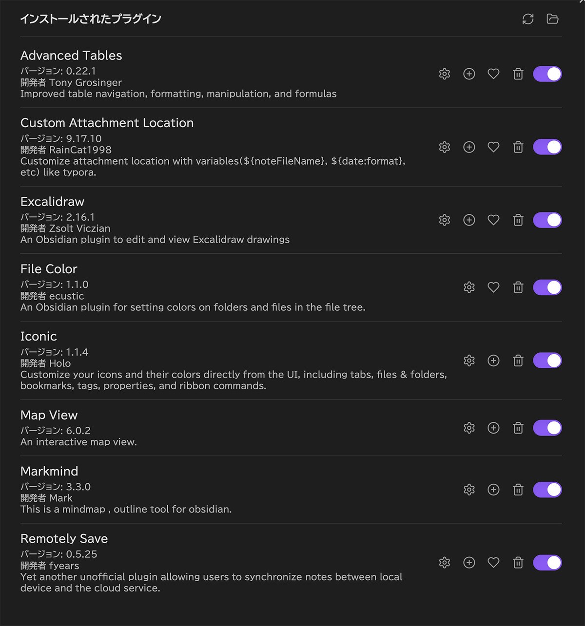Open Excalidraw plugin options gear
This screenshot has height=626, width=585.
tap(444, 220)
